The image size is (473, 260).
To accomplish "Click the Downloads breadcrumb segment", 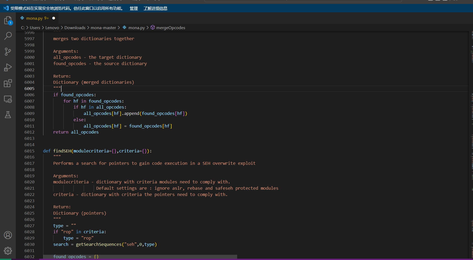I will 75,28.
